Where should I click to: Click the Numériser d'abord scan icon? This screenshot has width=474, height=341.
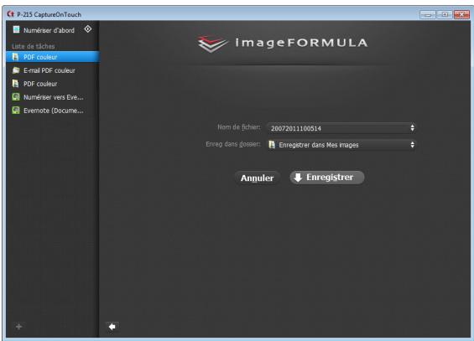[16, 29]
